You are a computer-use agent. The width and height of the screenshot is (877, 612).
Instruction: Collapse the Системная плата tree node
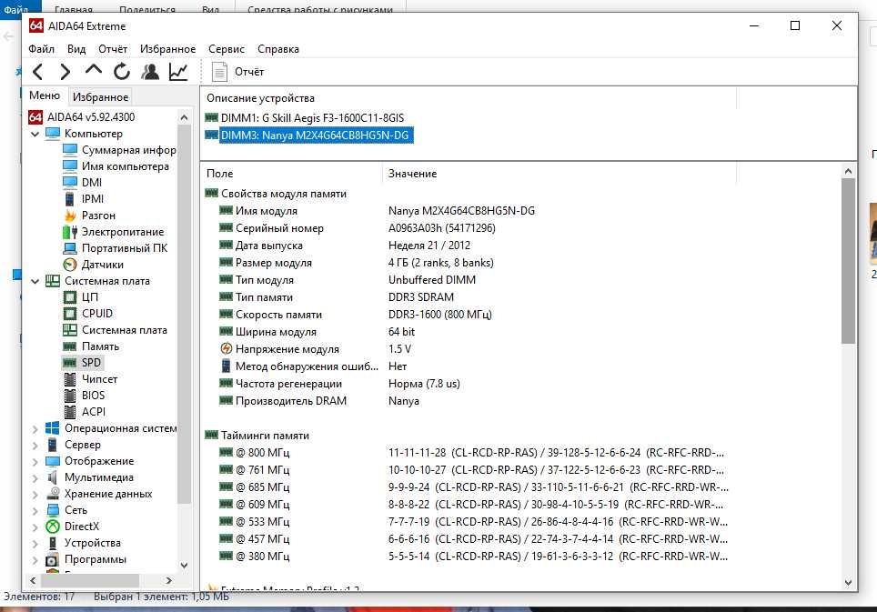pos(35,281)
